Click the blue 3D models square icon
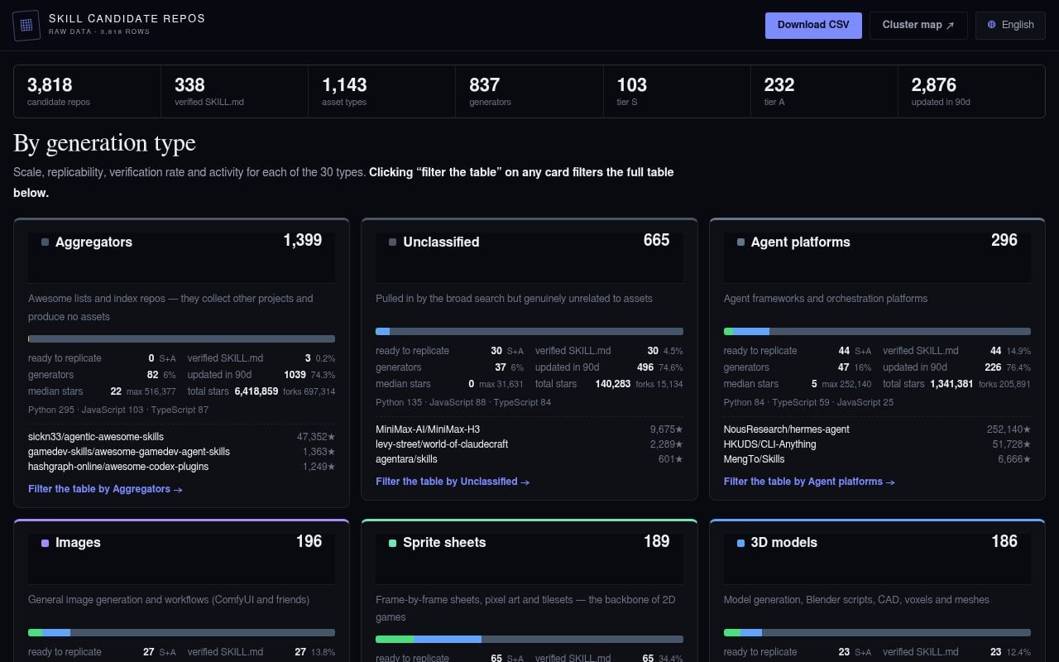Screen dimensions: 1059x662 point(740,543)
